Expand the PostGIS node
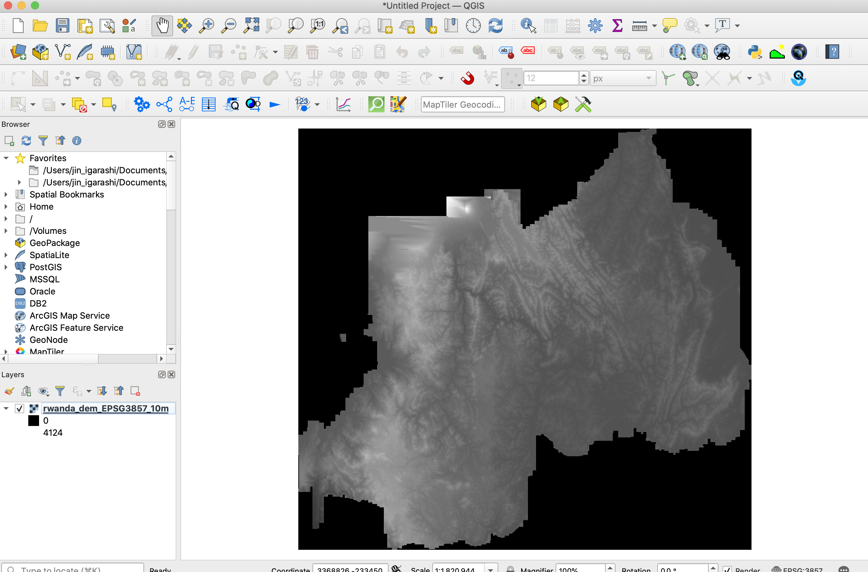Viewport: 868px width, 572px height. pos(6,267)
